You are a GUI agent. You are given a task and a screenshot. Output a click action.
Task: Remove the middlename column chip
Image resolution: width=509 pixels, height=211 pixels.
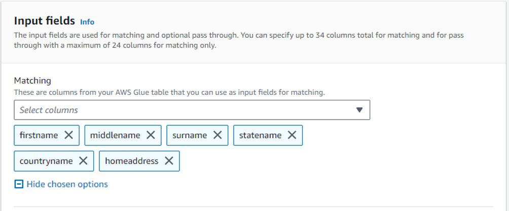151,135
